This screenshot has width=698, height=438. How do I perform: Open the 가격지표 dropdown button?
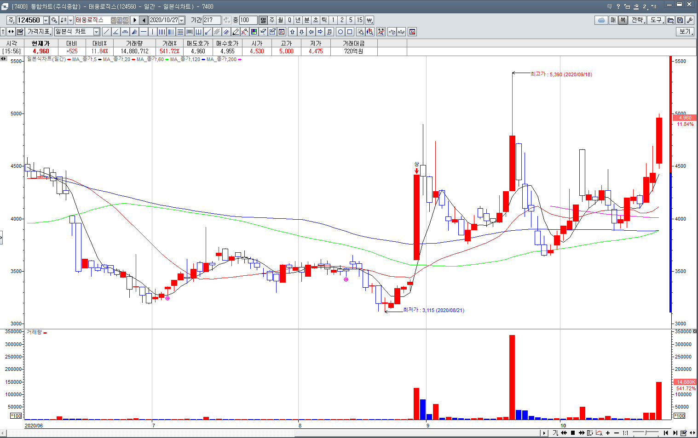(x=38, y=32)
